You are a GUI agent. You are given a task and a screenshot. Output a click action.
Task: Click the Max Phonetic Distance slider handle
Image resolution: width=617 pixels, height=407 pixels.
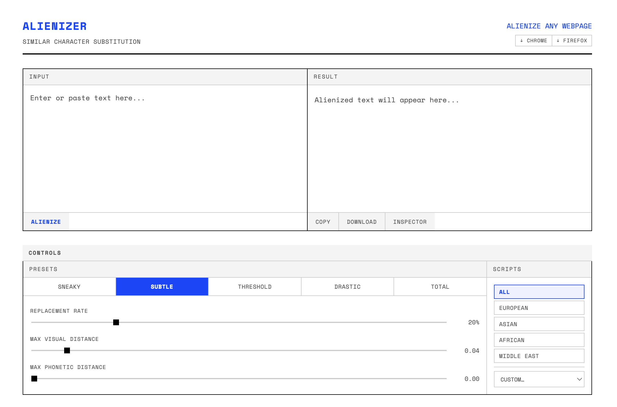pyautogui.click(x=34, y=379)
